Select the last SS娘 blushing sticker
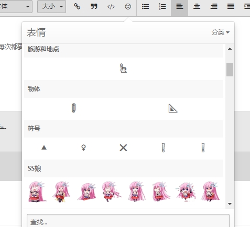Image resolution: width=250 pixels, height=227 pixels. [210, 191]
